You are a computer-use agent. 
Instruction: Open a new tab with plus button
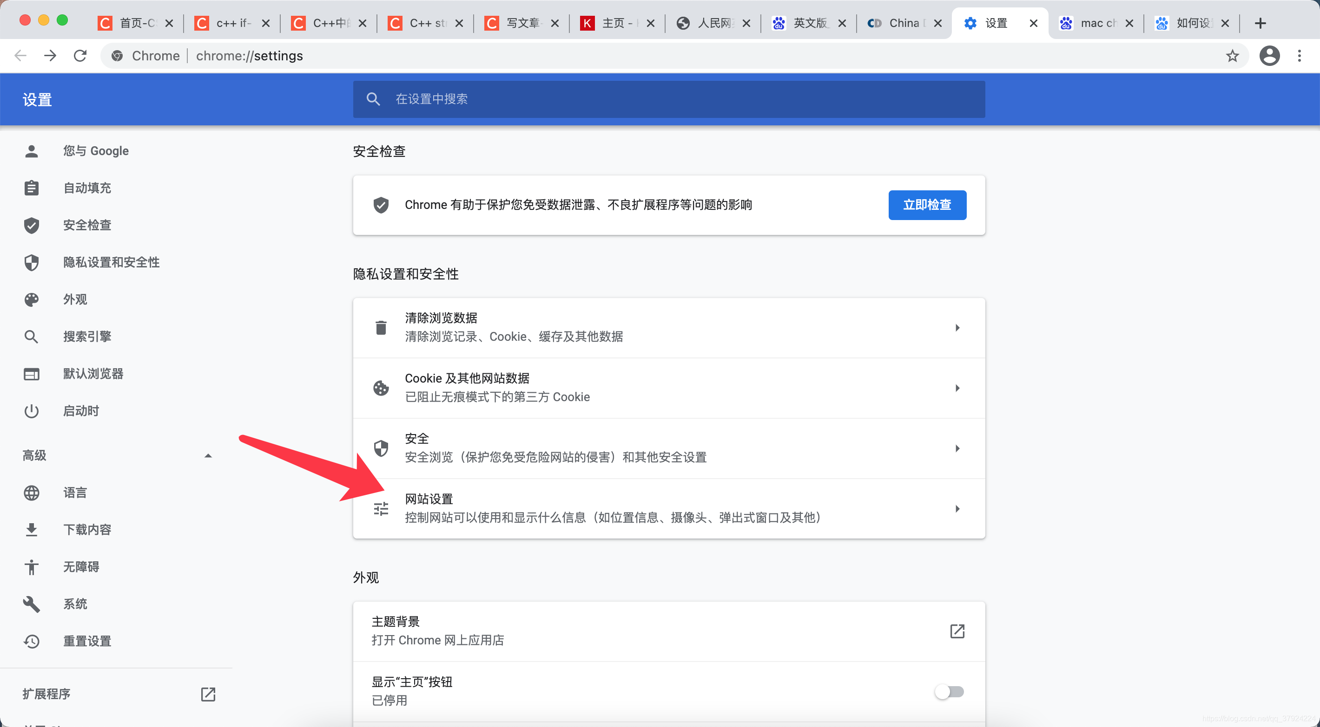(x=1260, y=23)
